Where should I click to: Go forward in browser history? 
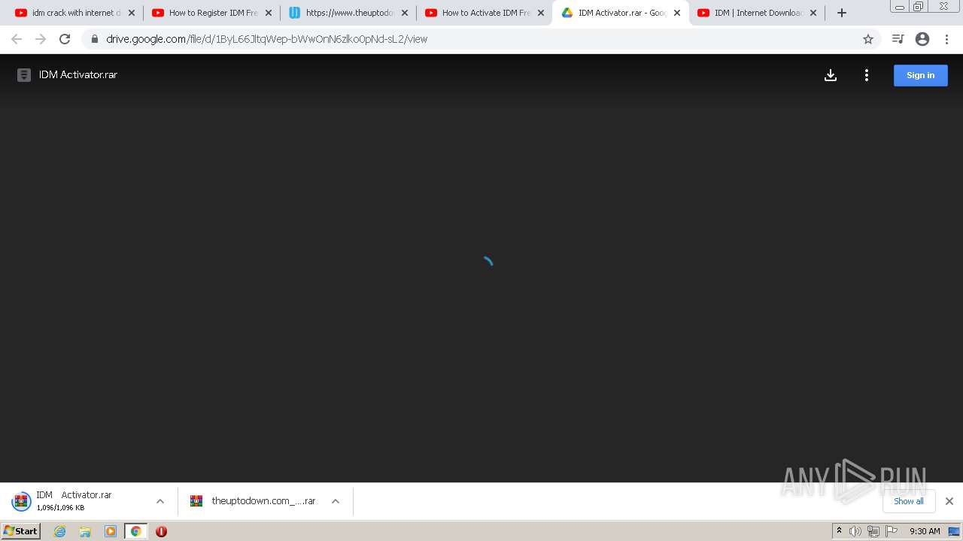(x=41, y=39)
